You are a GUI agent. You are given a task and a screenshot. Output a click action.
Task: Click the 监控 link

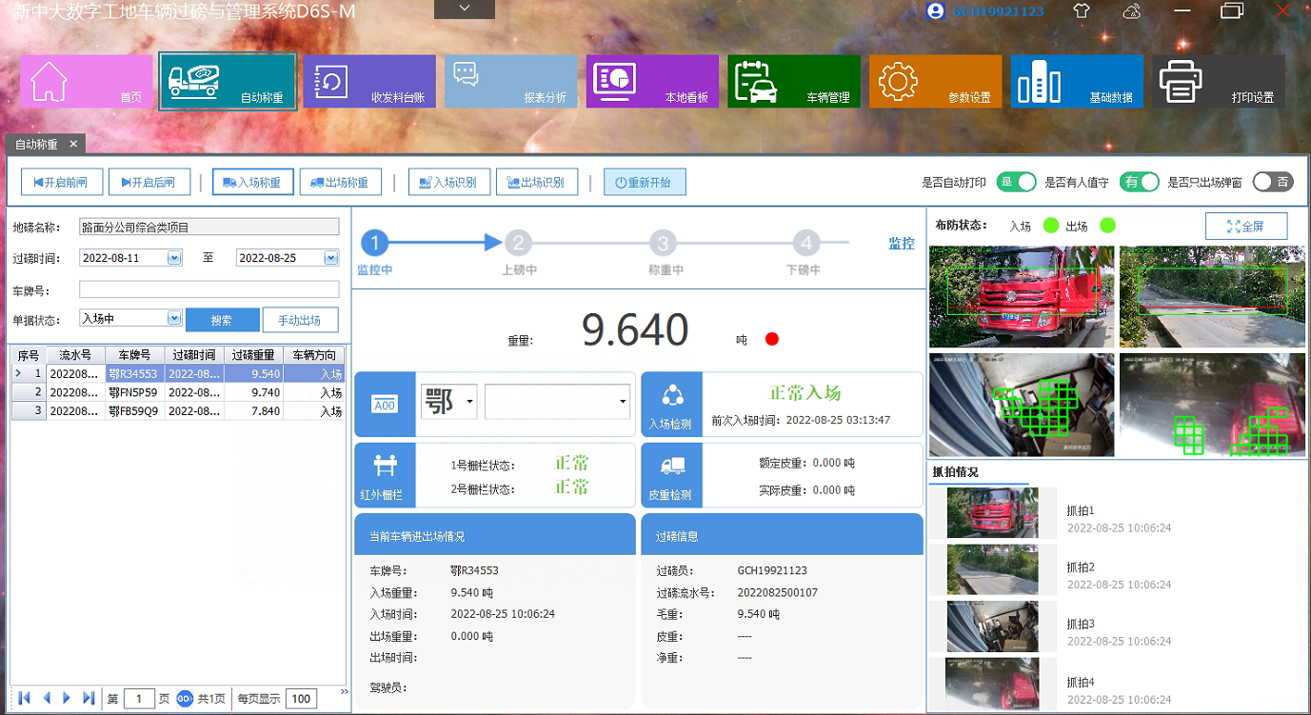pos(903,244)
